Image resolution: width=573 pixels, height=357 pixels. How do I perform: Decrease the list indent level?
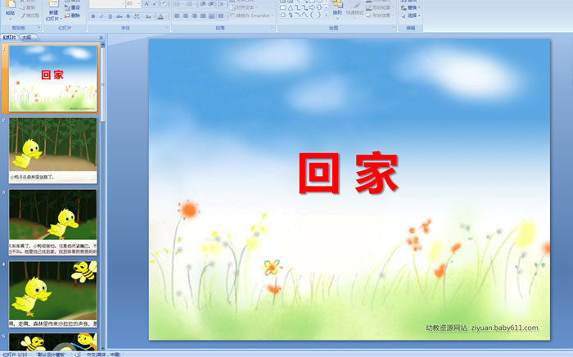202,4
